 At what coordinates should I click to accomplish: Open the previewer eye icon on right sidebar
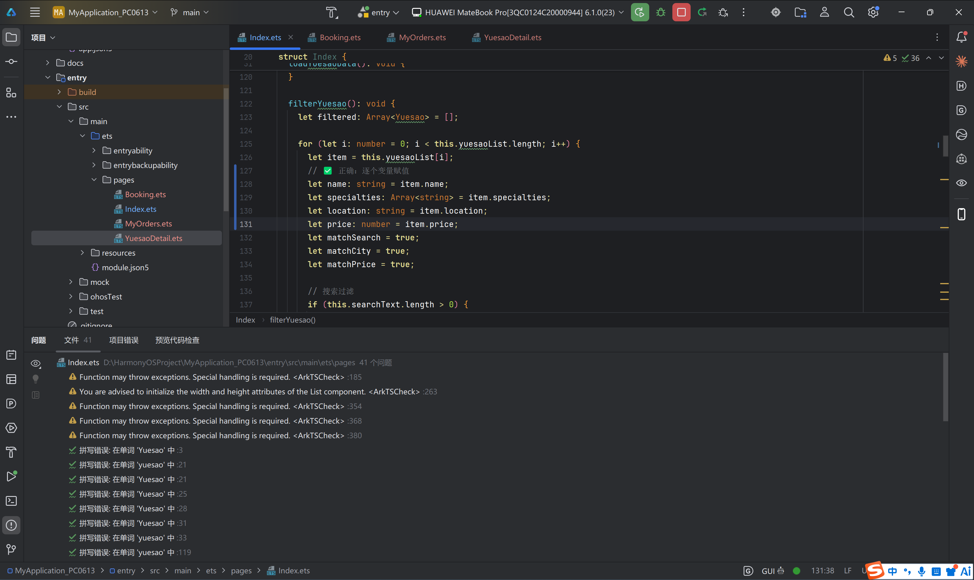962,183
